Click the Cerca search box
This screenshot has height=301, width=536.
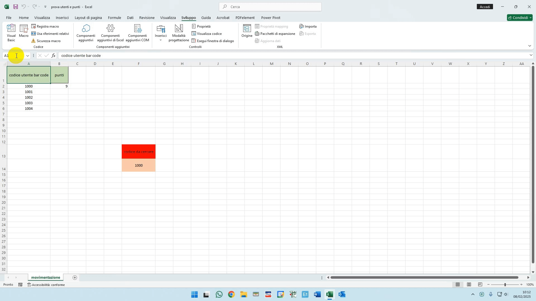tap(270, 7)
